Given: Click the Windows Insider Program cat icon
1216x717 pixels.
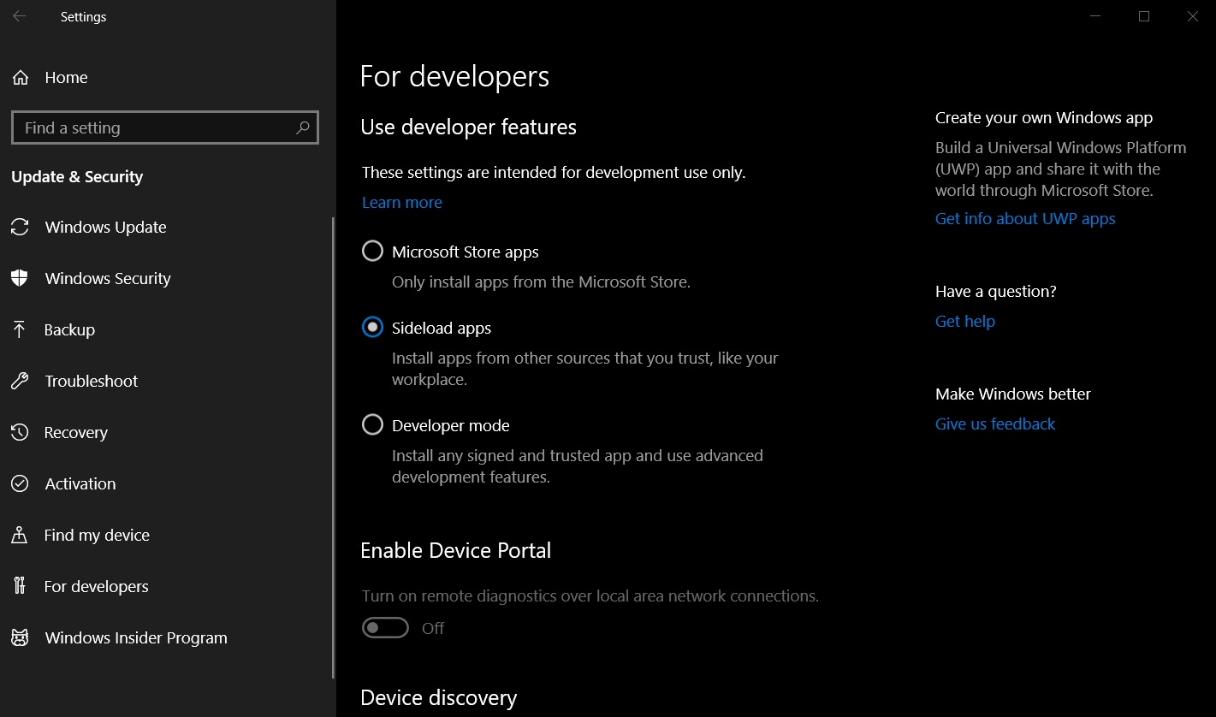Looking at the screenshot, I should pos(20,638).
